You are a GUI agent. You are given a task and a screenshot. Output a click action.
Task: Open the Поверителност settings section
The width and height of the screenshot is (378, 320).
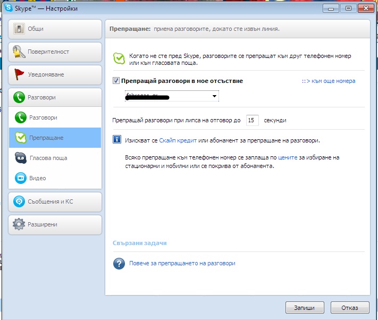click(x=55, y=52)
